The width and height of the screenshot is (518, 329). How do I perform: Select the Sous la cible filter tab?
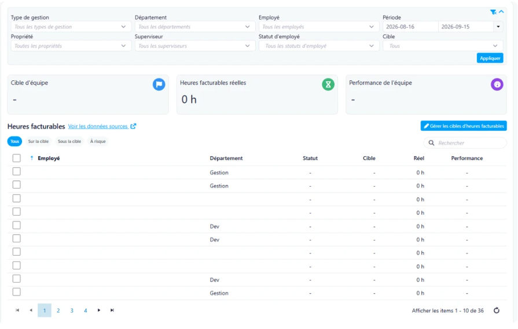[69, 141]
